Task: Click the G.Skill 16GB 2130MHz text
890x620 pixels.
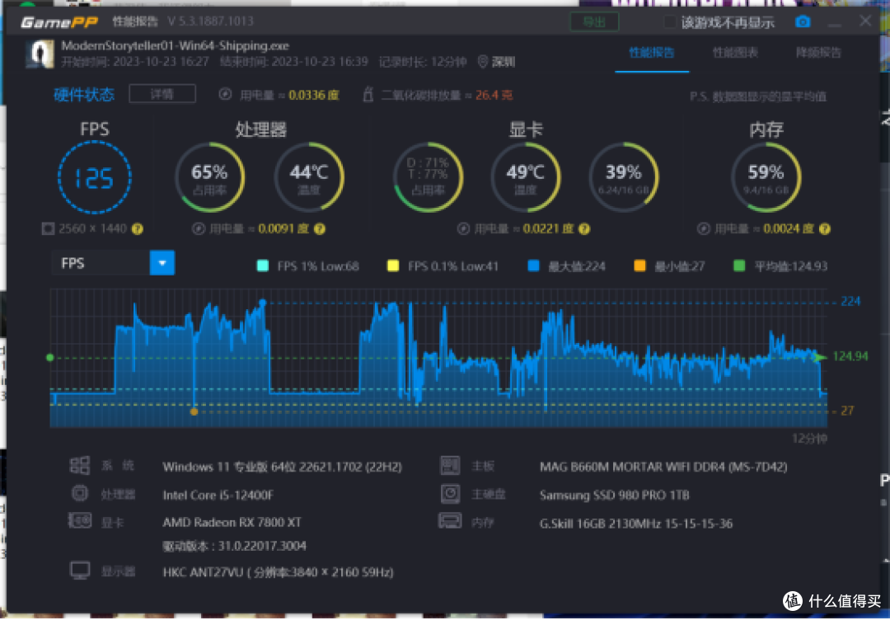Action: click(x=635, y=524)
